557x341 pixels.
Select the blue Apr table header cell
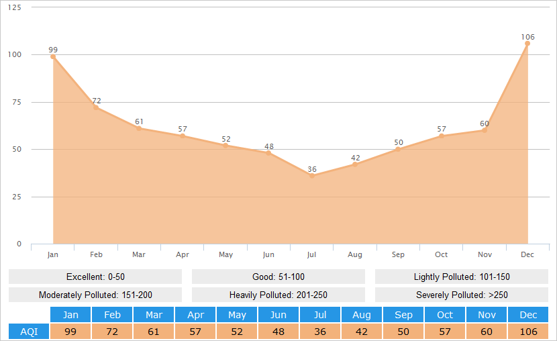(x=195, y=315)
